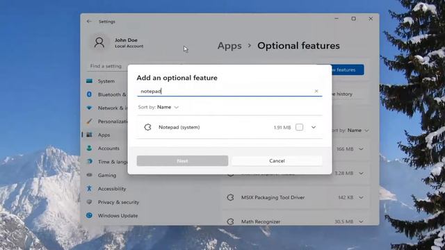Click the Notepad (system) feature icon
This screenshot has width=445, height=250.
147,127
